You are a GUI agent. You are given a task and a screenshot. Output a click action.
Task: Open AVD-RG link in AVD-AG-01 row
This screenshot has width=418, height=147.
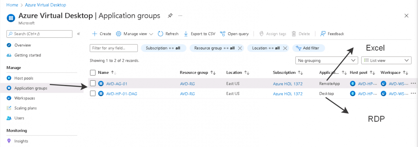[x=188, y=84]
